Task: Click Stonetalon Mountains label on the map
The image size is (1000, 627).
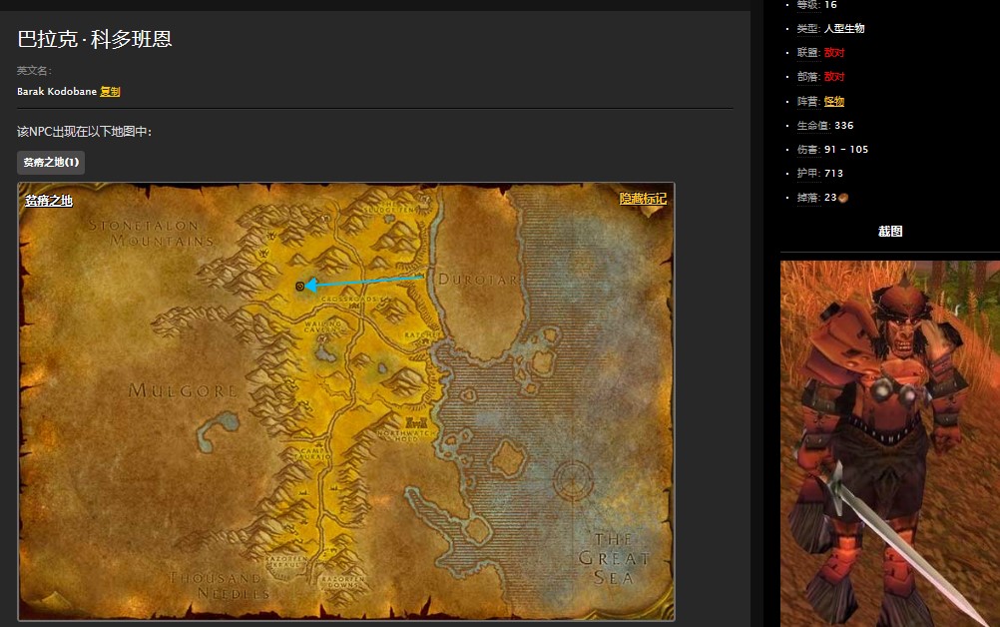Action: (151, 233)
